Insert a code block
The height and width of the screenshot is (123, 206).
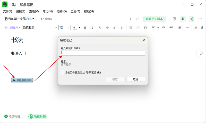tap(122, 28)
